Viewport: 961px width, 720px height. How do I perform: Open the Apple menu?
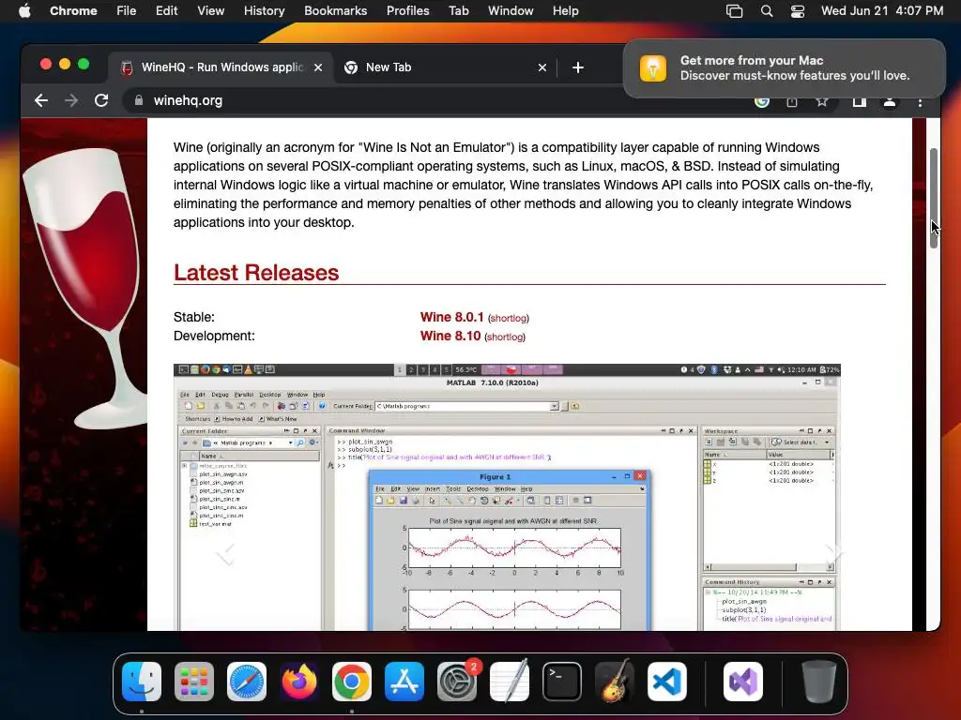point(24,10)
